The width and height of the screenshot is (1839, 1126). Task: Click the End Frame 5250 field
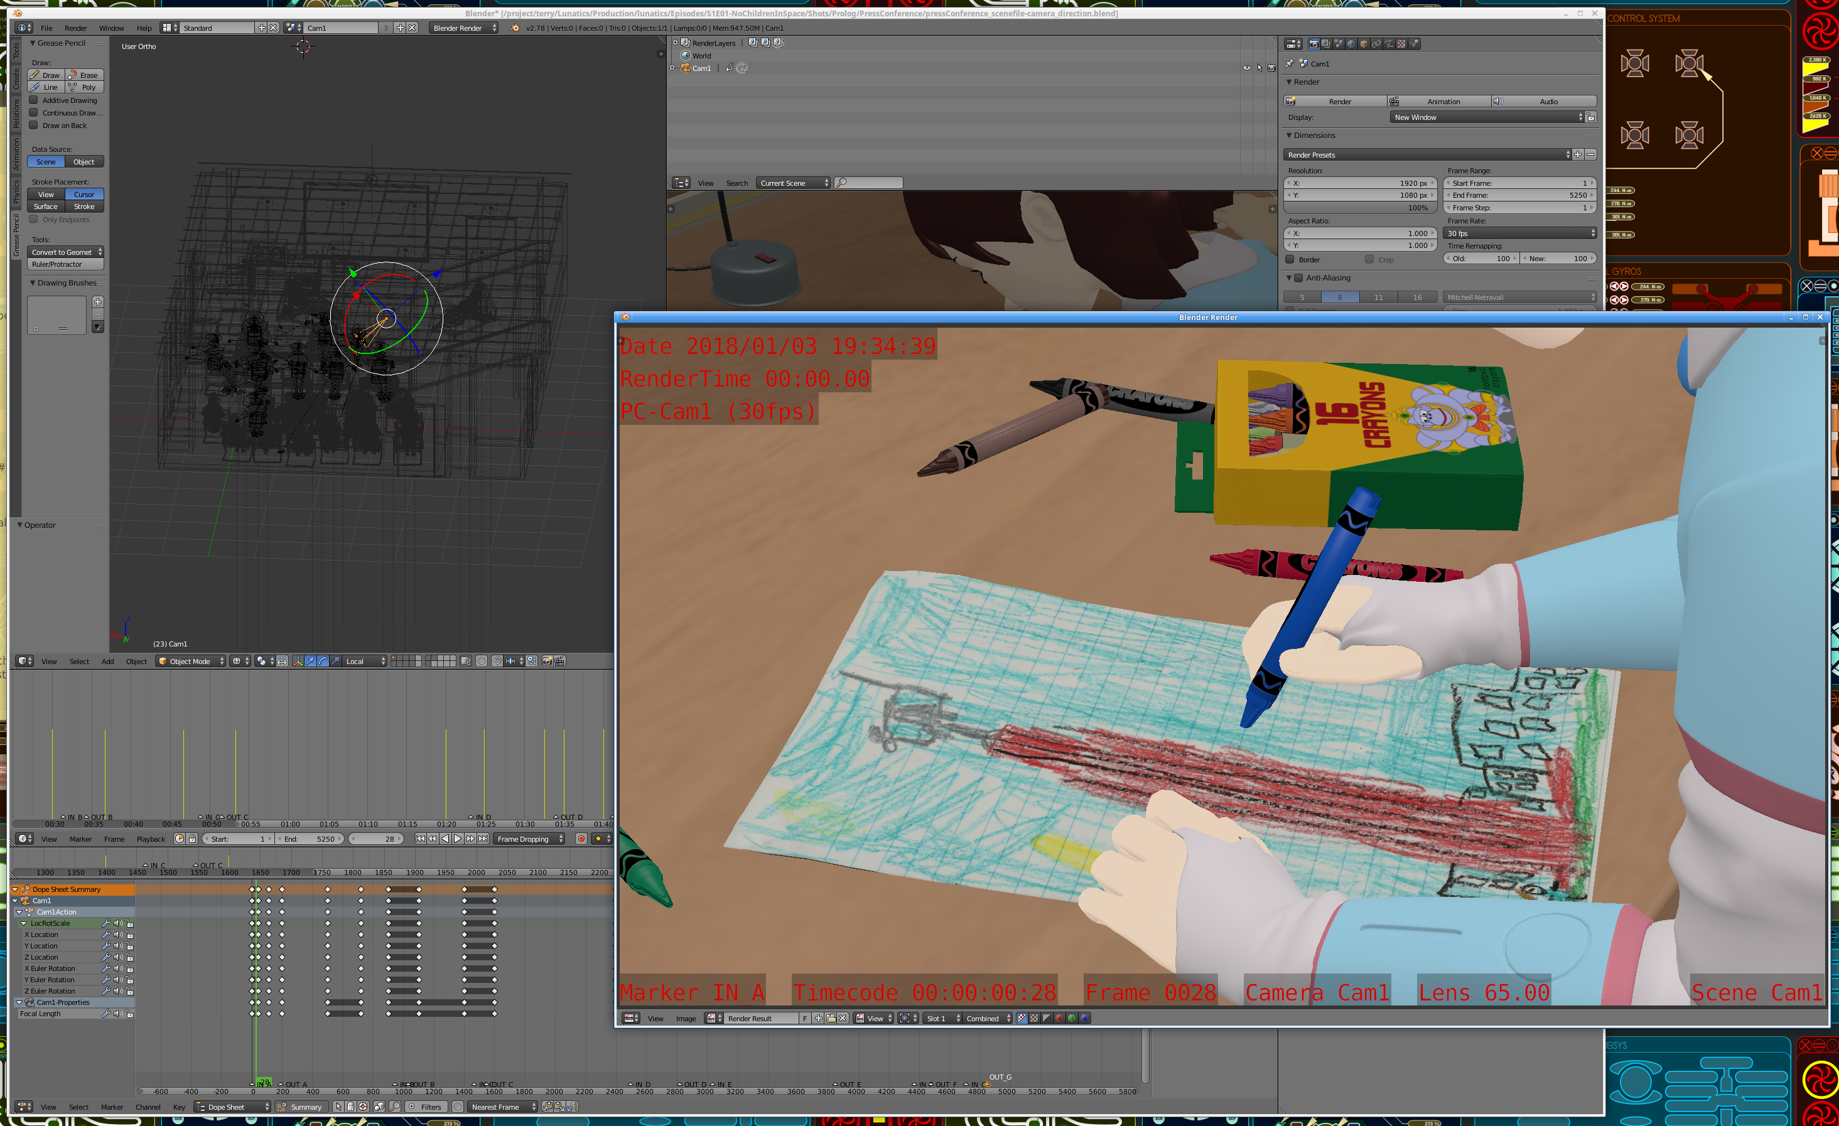[x=1519, y=195]
